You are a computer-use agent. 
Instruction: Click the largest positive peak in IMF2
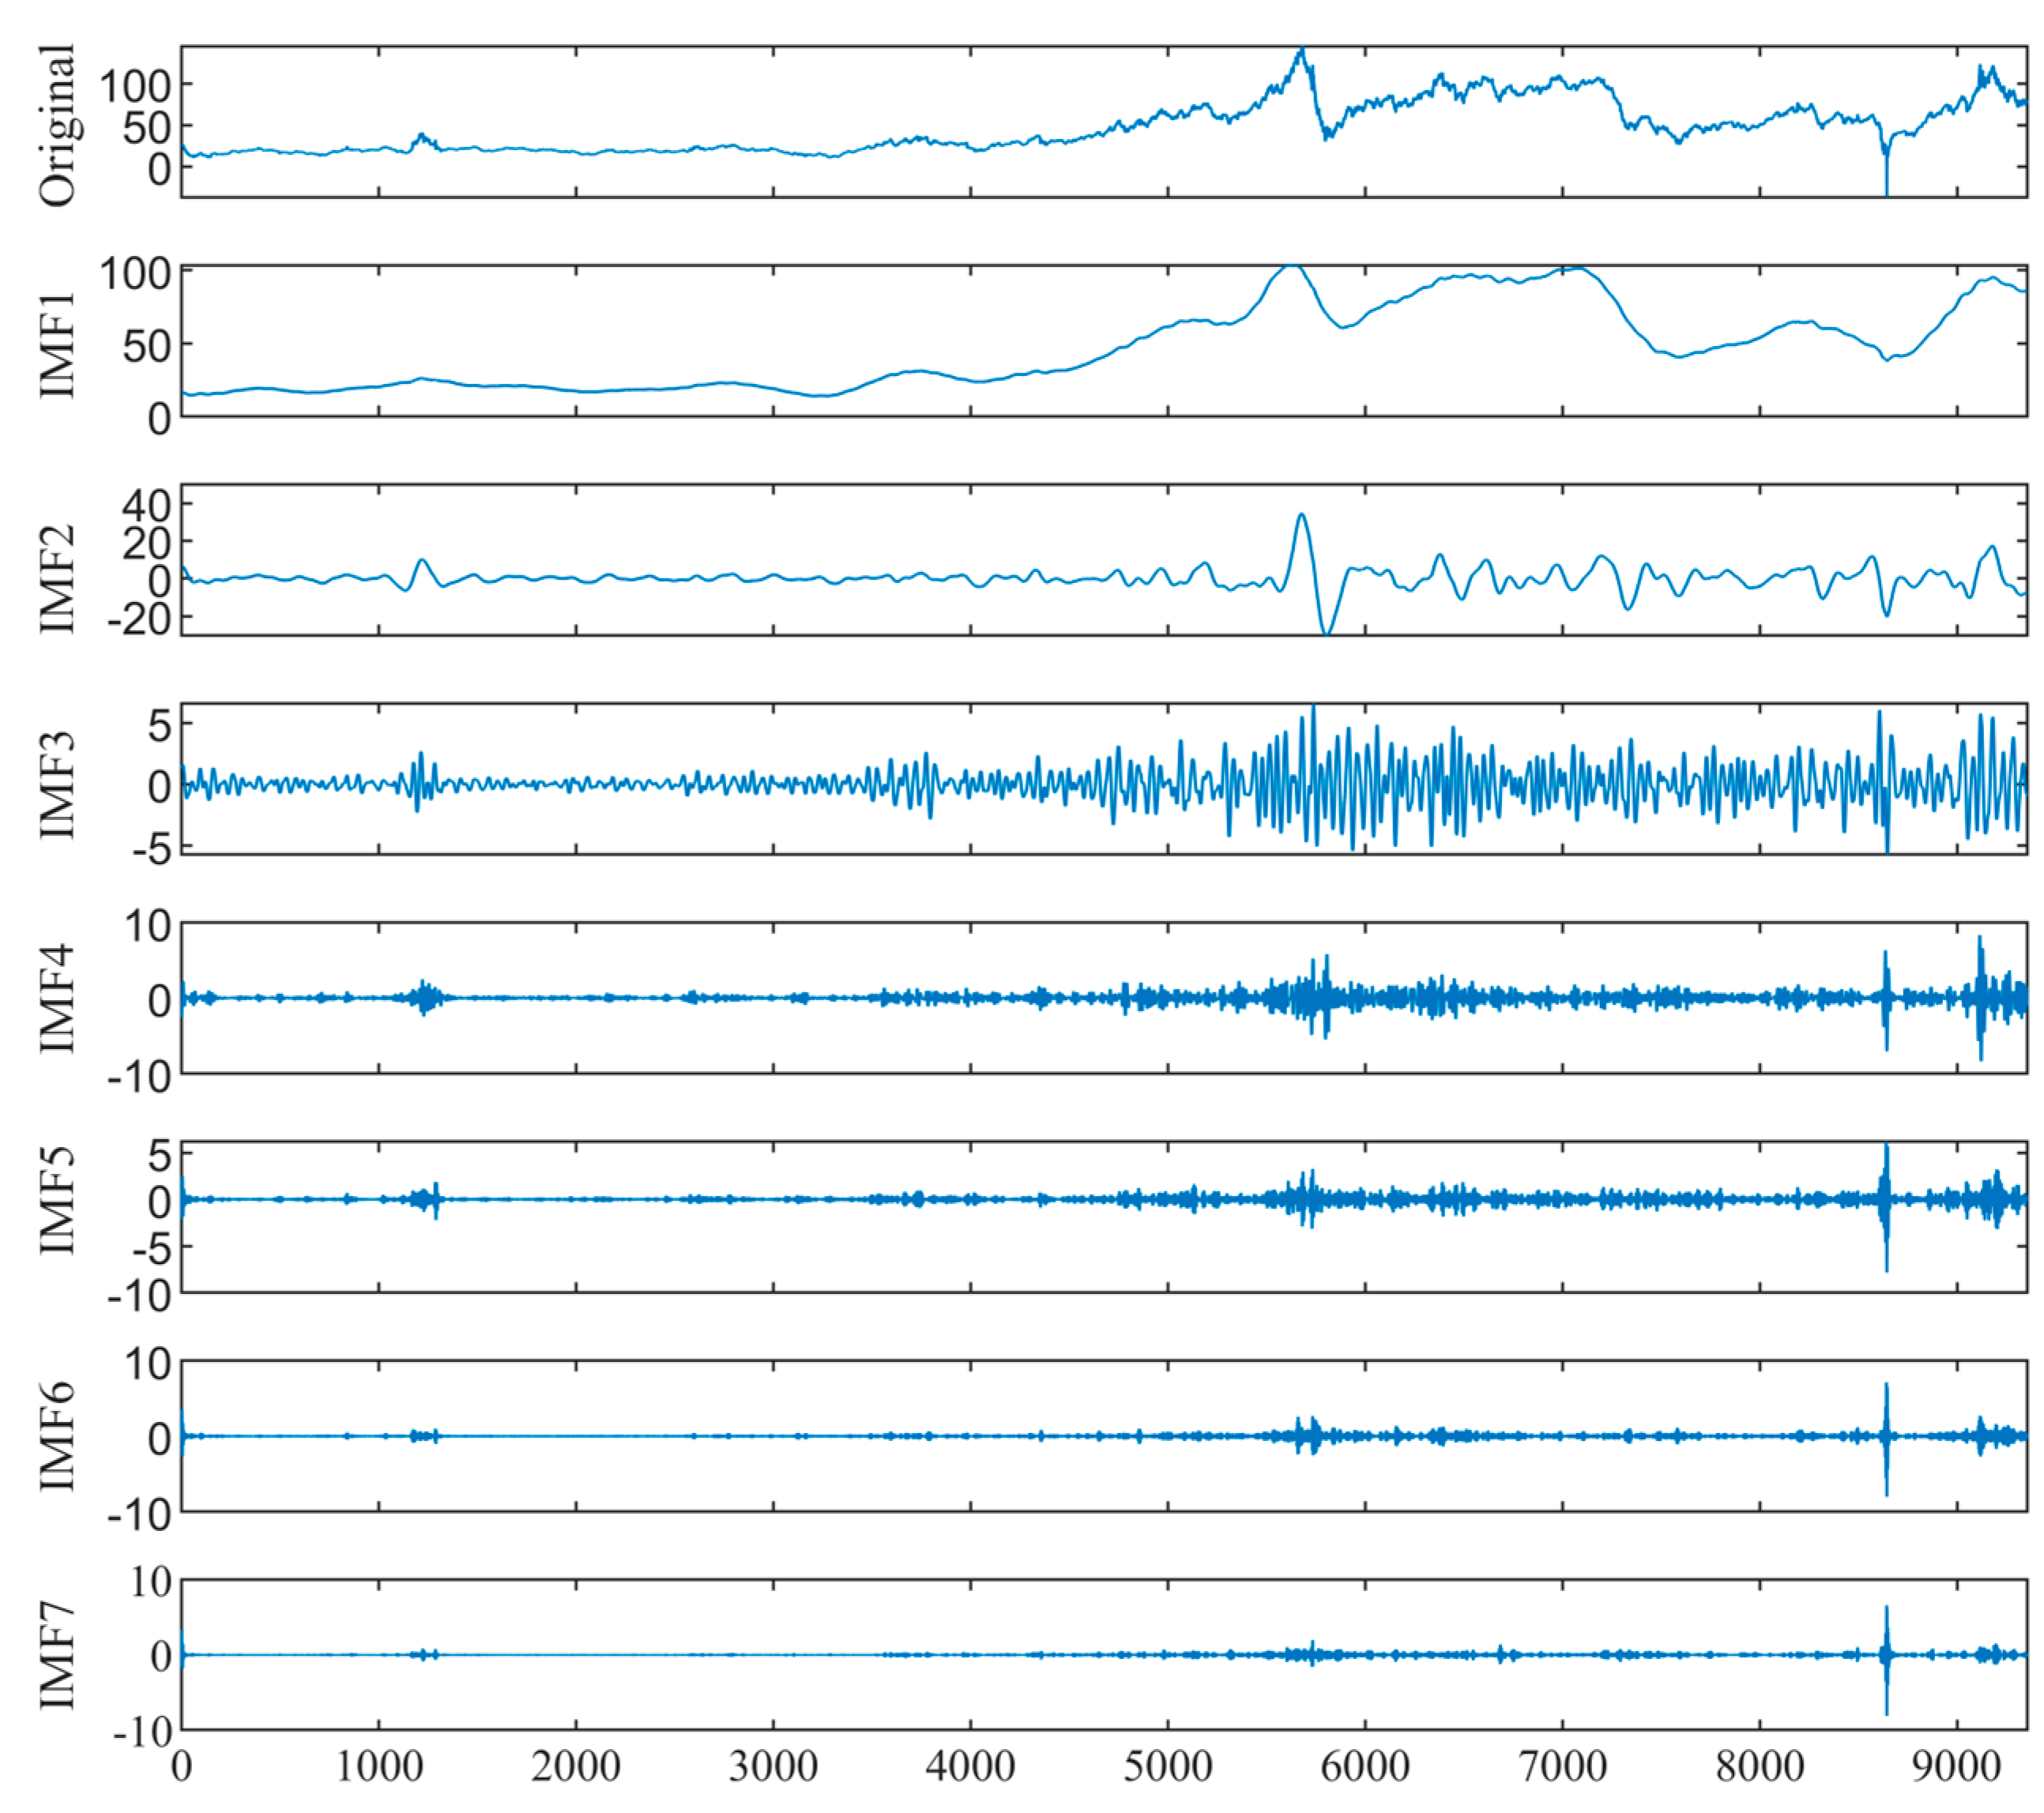click(x=1301, y=516)
